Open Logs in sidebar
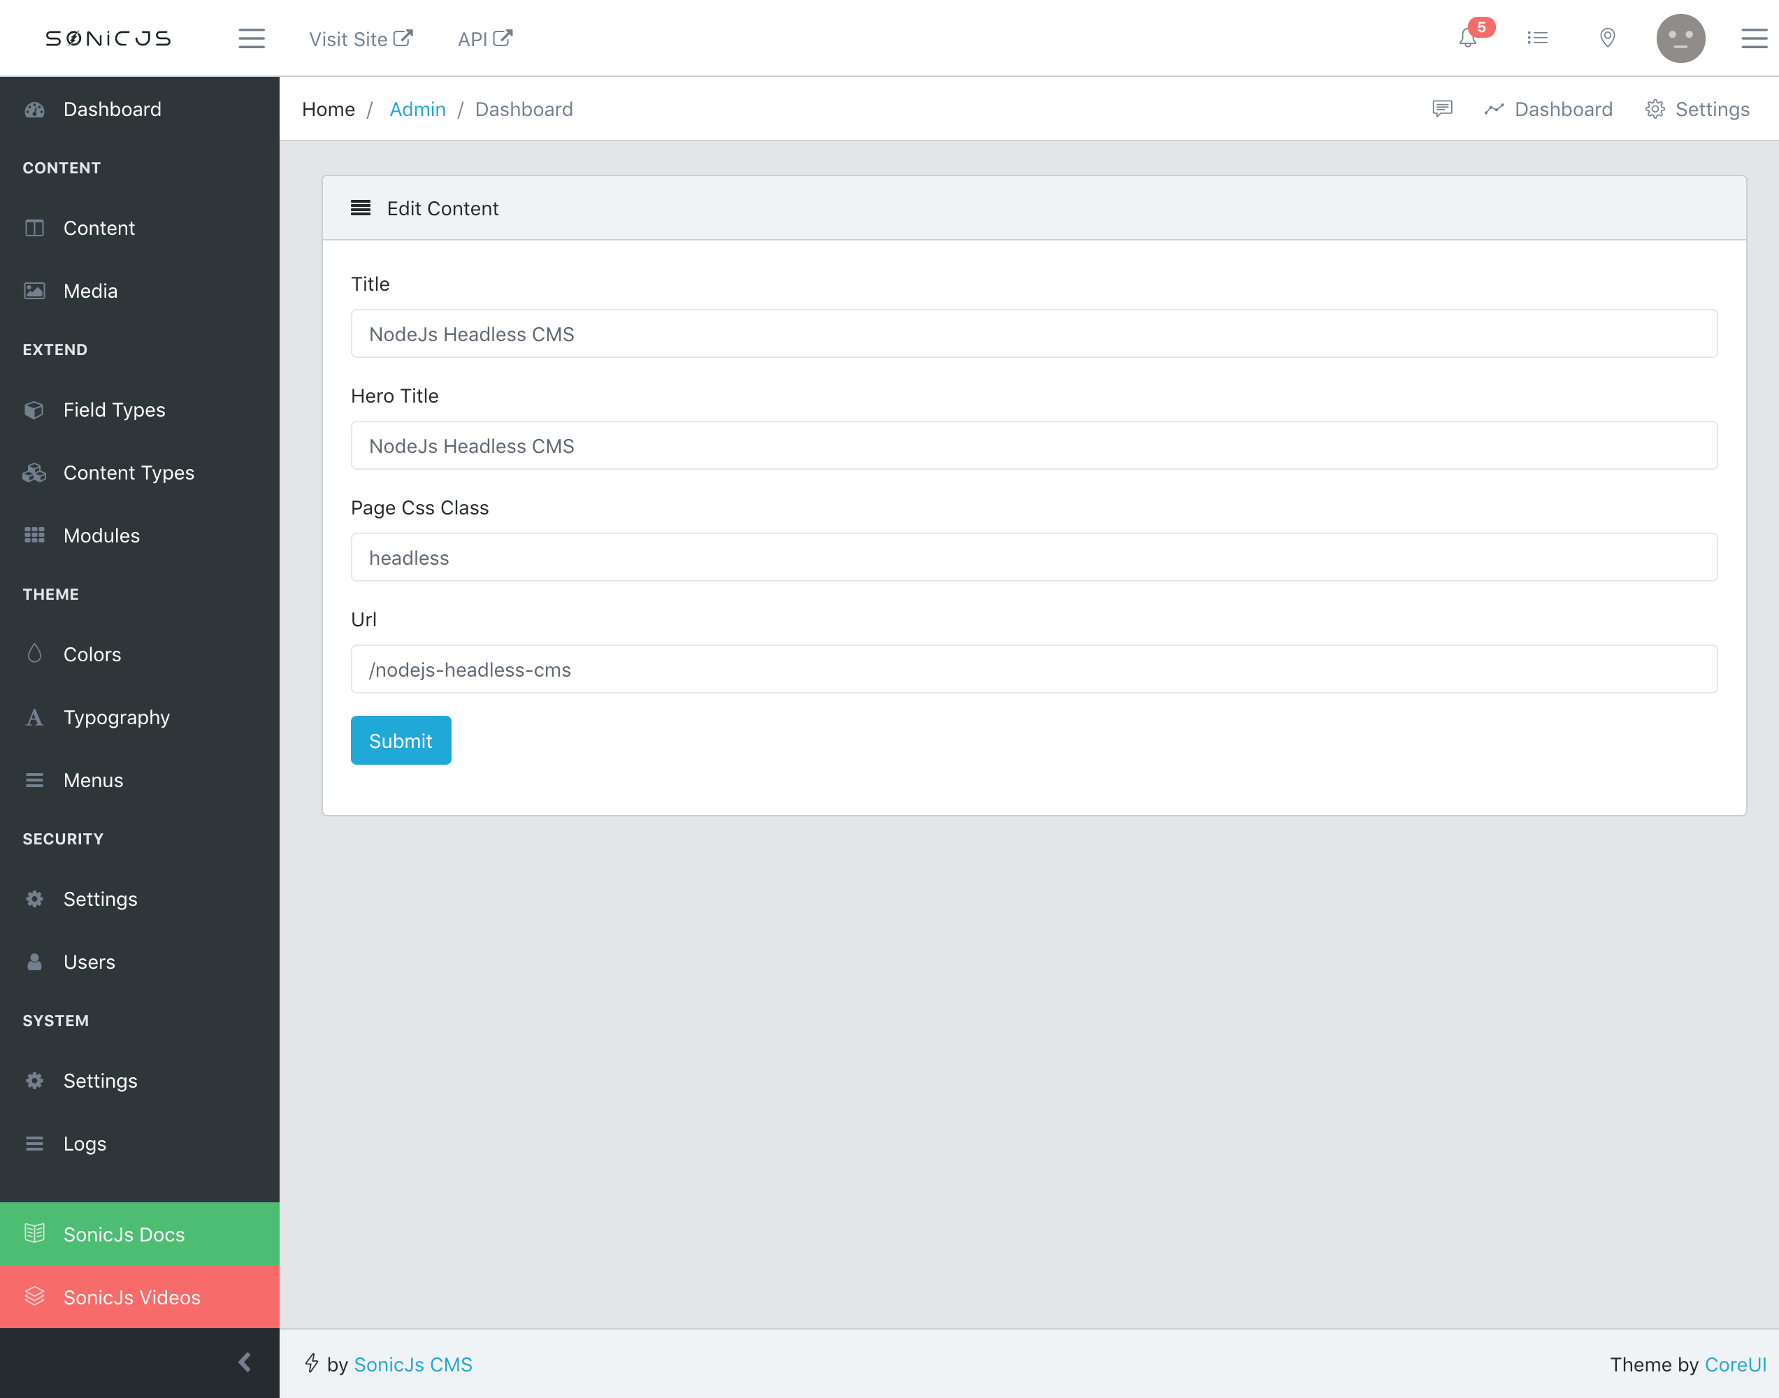This screenshot has height=1398, width=1779. (140, 1144)
